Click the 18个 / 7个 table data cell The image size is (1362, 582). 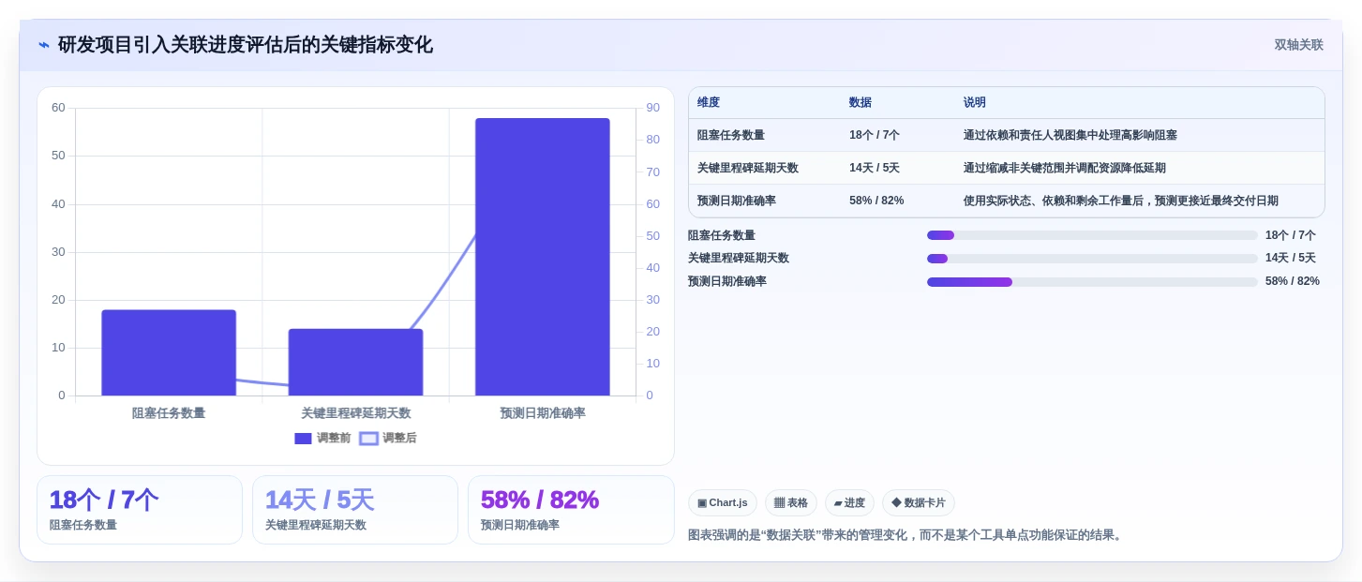pyautogui.click(x=875, y=135)
